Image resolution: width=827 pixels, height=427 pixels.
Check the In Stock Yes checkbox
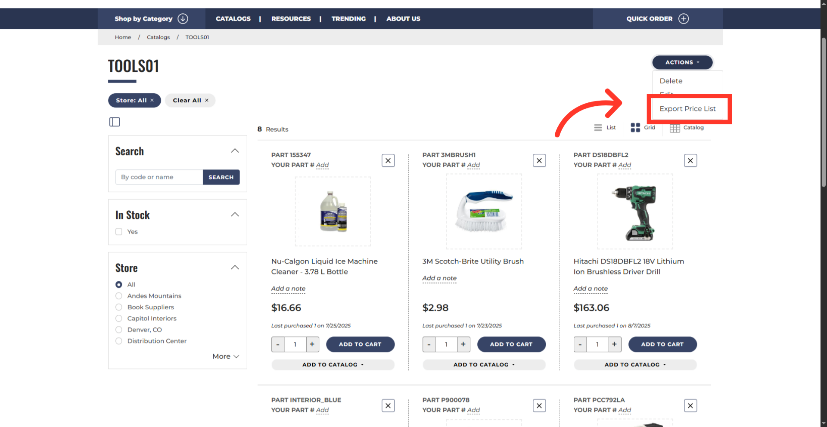click(119, 231)
